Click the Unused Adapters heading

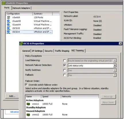[x=35, y=111]
